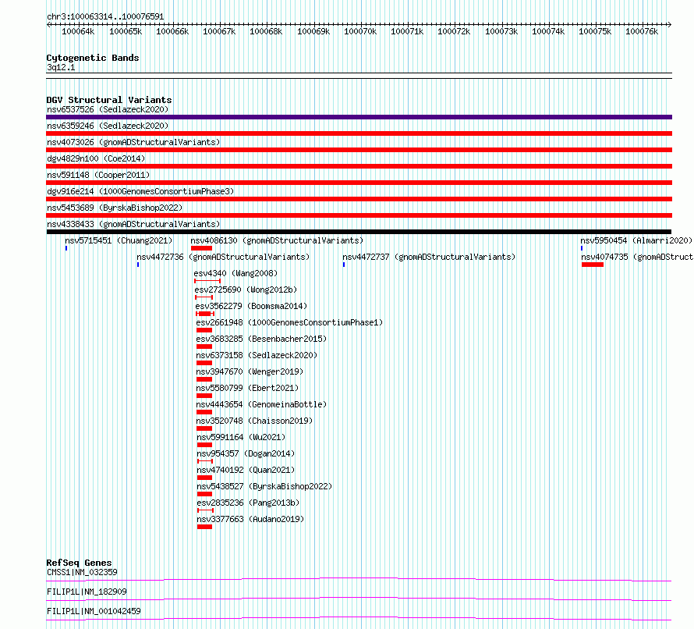Open esv3562279 (Boomsma2014) variant
Viewport: 694px width, 629px height.
251,306
